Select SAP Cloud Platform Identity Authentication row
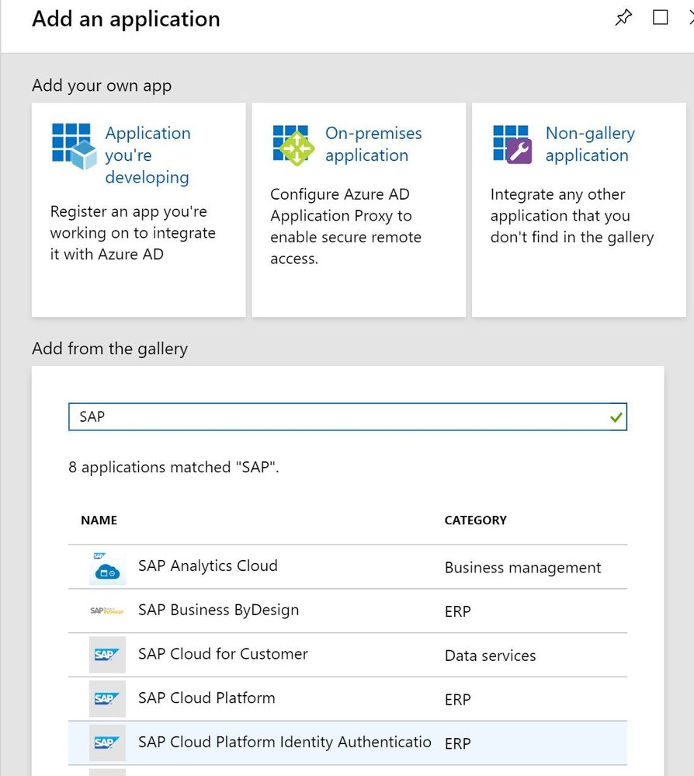The width and height of the screenshot is (694, 776). pyautogui.click(x=284, y=743)
